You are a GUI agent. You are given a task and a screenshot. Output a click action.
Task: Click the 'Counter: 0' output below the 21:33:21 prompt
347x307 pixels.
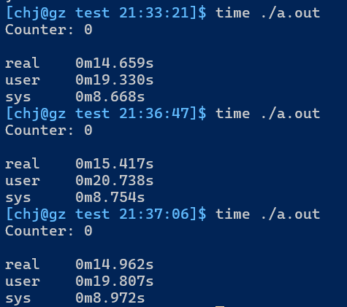pyautogui.click(x=49, y=29)
